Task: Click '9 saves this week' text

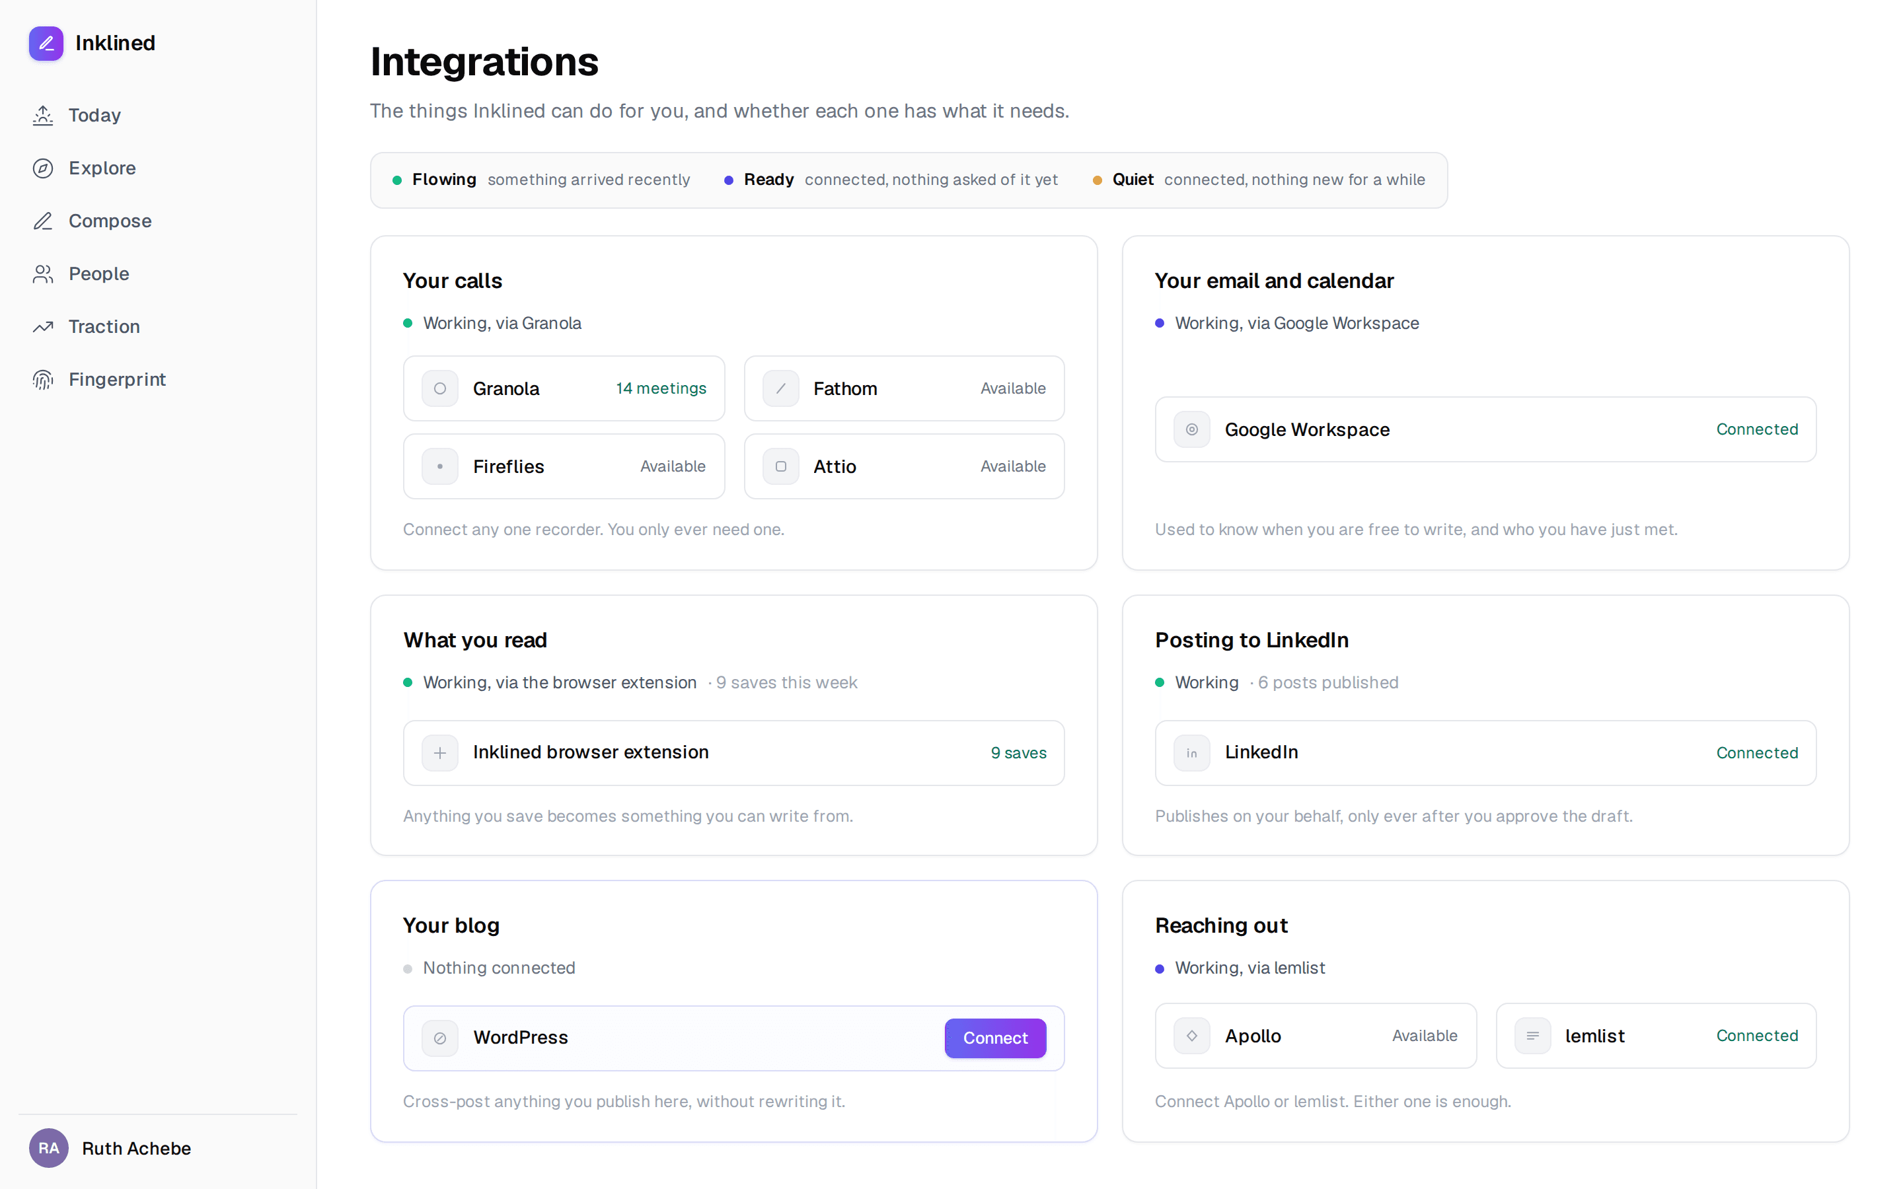Action: (786, 682)
